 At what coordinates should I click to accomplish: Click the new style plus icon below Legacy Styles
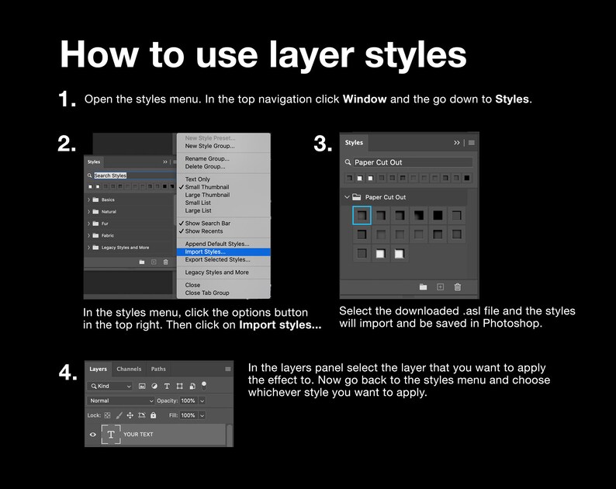pos(154,262)
